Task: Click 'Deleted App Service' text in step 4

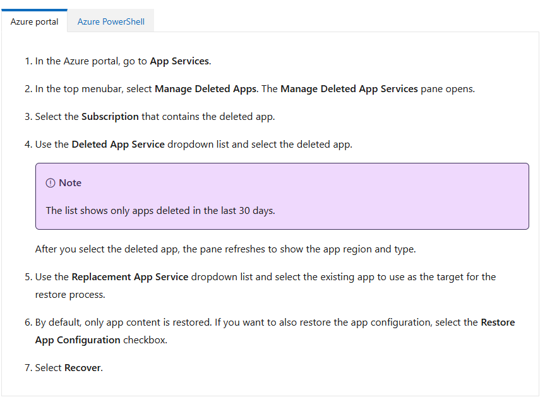Action: point(118,144)
